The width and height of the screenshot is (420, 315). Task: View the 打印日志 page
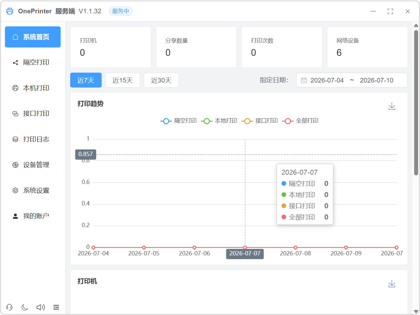tap(33, 139)
